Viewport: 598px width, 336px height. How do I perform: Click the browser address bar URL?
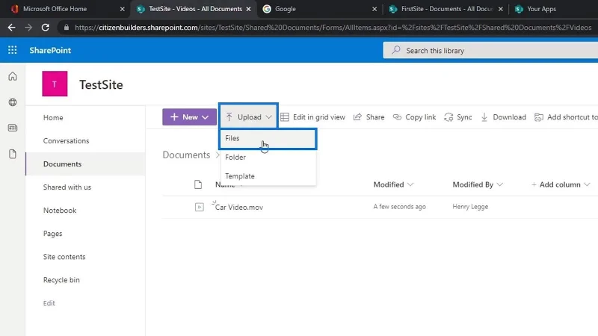point(333,28)
